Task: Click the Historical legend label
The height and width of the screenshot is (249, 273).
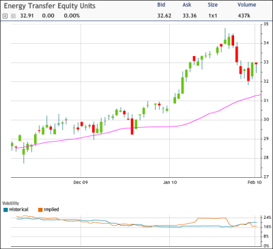Action: pos(19,209)
